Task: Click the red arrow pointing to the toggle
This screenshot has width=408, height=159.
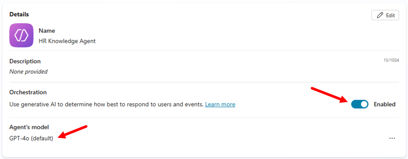Action: click(330, 96)
